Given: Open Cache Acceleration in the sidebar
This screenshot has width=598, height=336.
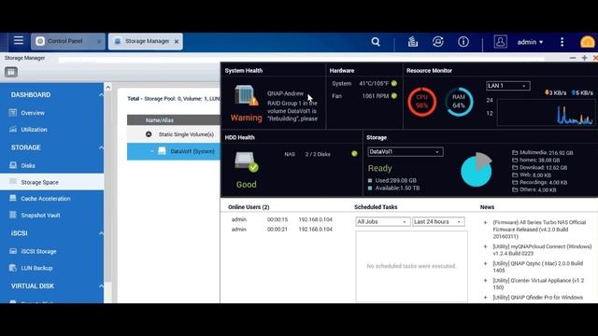Looking at the screenshot, I should coord(46,199).
